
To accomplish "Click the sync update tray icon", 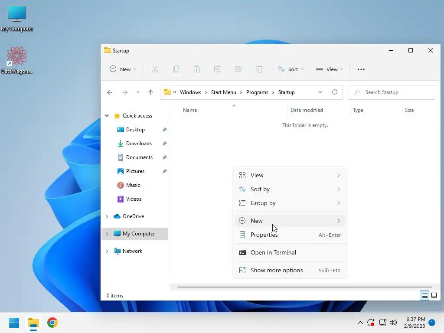I will [371, 323].
